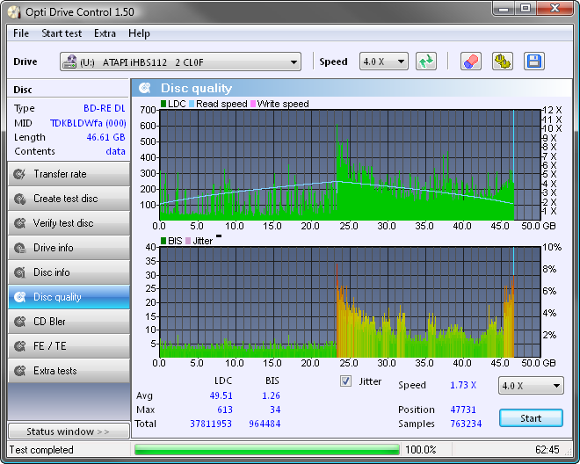The width and height of the screenshot is (580, 464).
Task: Click the refresh drive green arrows icon
Action: [426, 62]
